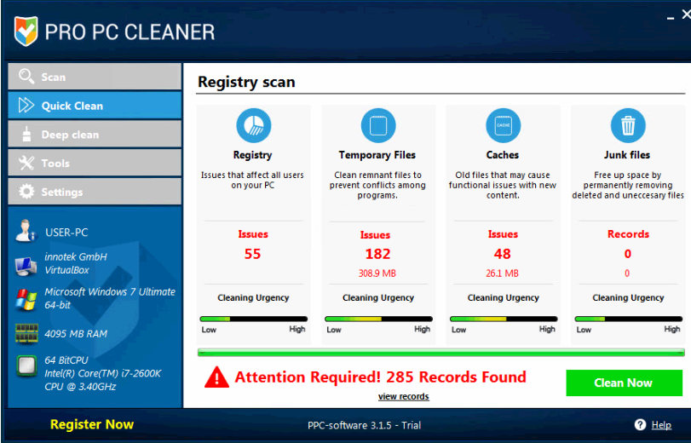691x443 pixels.
Task: Minimize the Pro PC Cleaner window
Action: click(671, 18)
